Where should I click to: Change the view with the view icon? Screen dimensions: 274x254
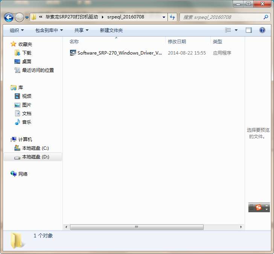click(228, 30)
